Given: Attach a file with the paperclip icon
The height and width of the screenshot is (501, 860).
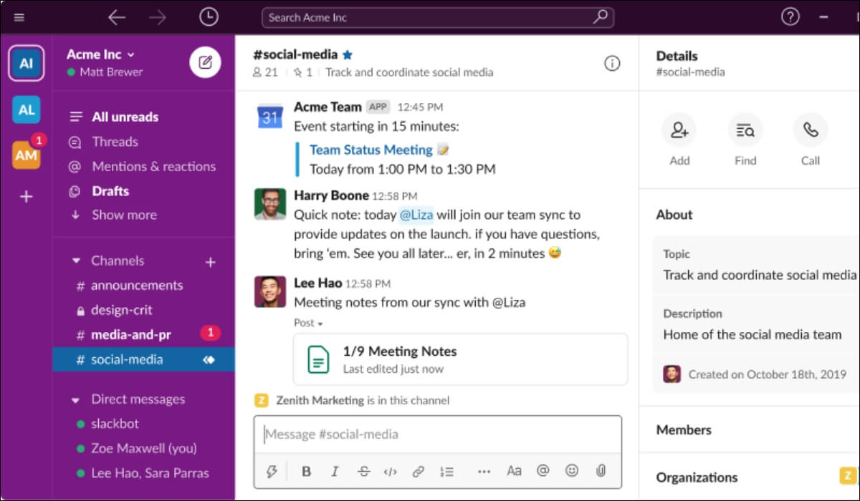Looking at the screenshot, I should coord(601,471).
